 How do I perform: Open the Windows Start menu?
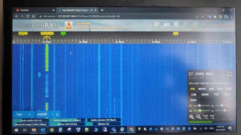16,130
